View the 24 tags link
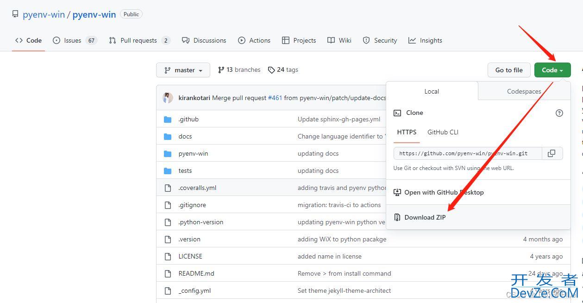 click(283, 70)
